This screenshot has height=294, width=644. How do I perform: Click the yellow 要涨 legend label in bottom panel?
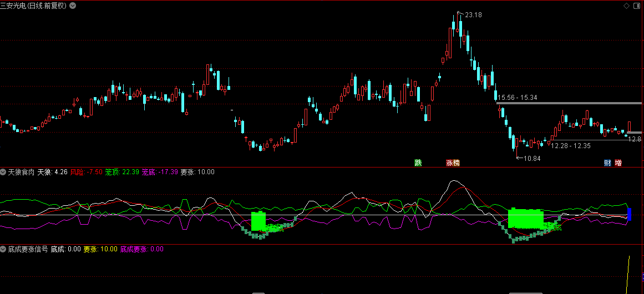[90, 249]
